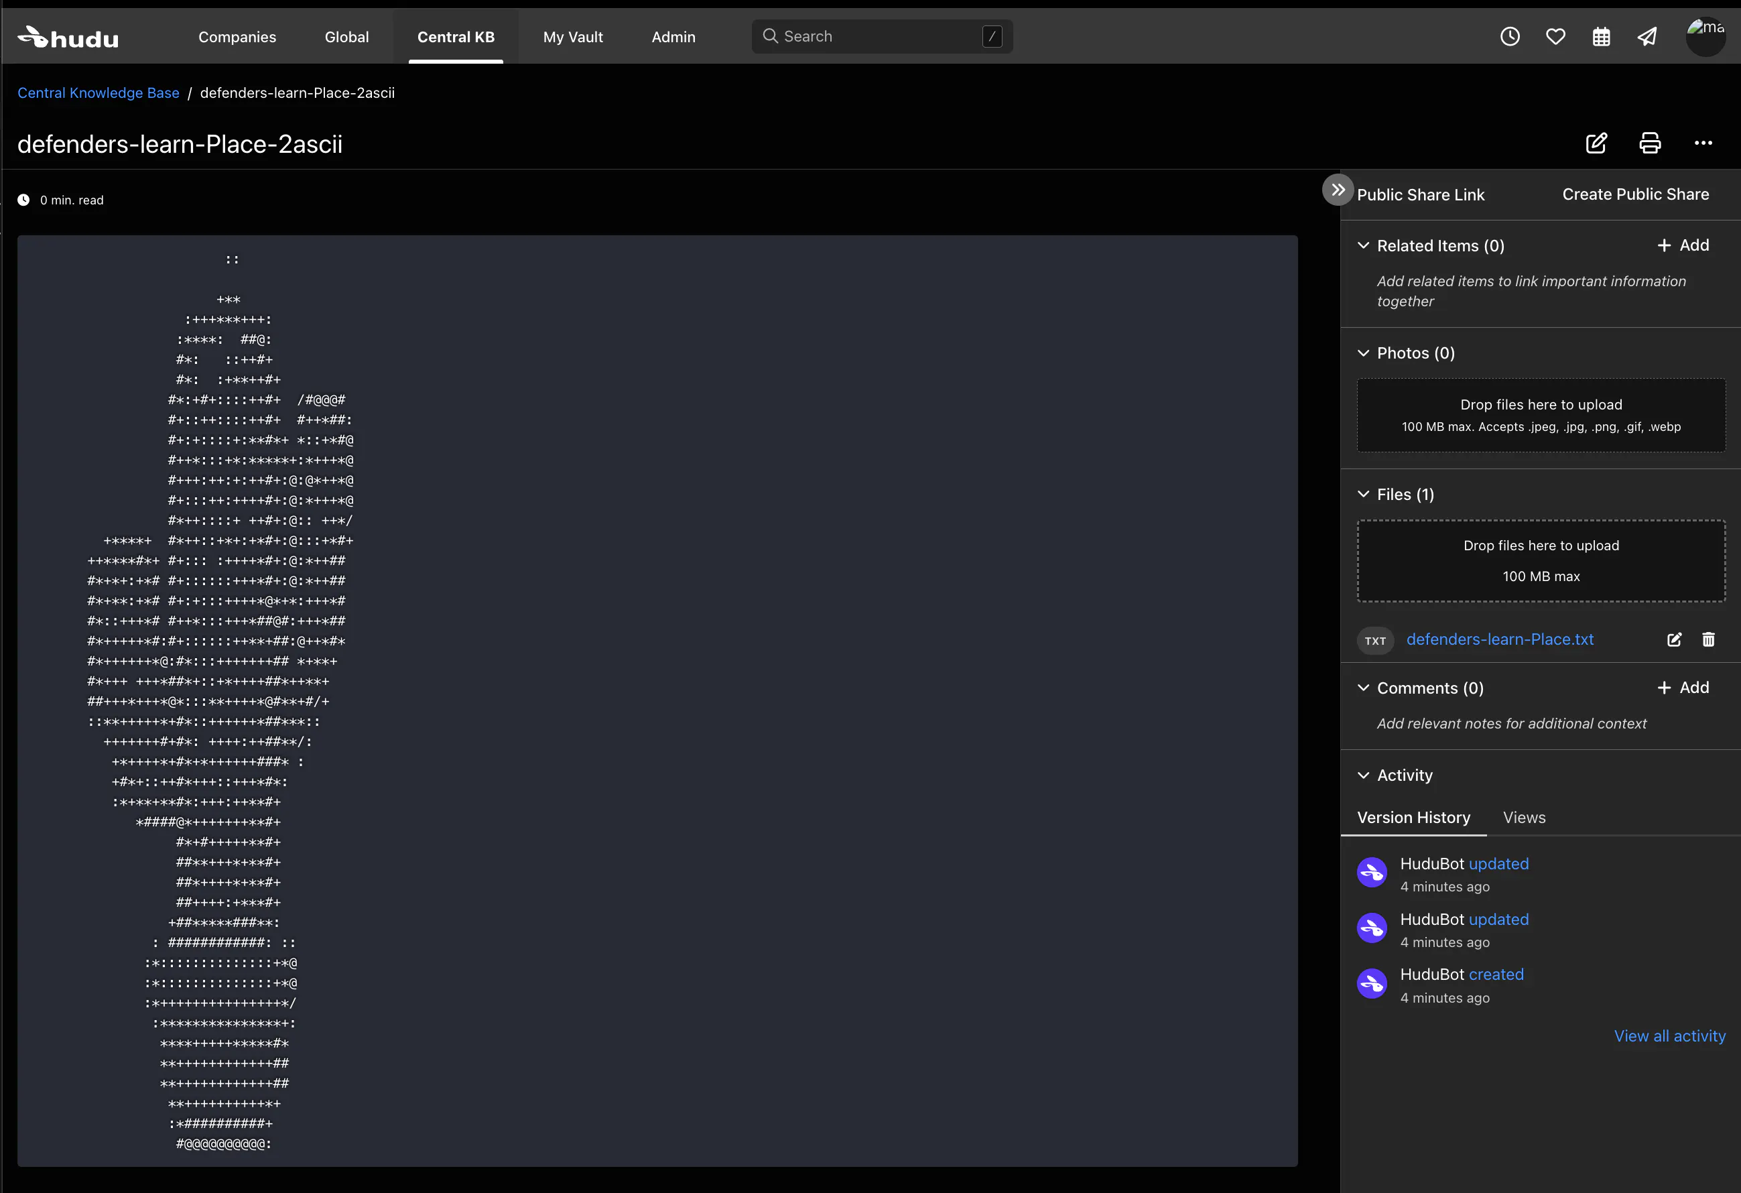Edit the article with the pencil icon
Screen dimensions: 1741x1193
pos(1596,143)
